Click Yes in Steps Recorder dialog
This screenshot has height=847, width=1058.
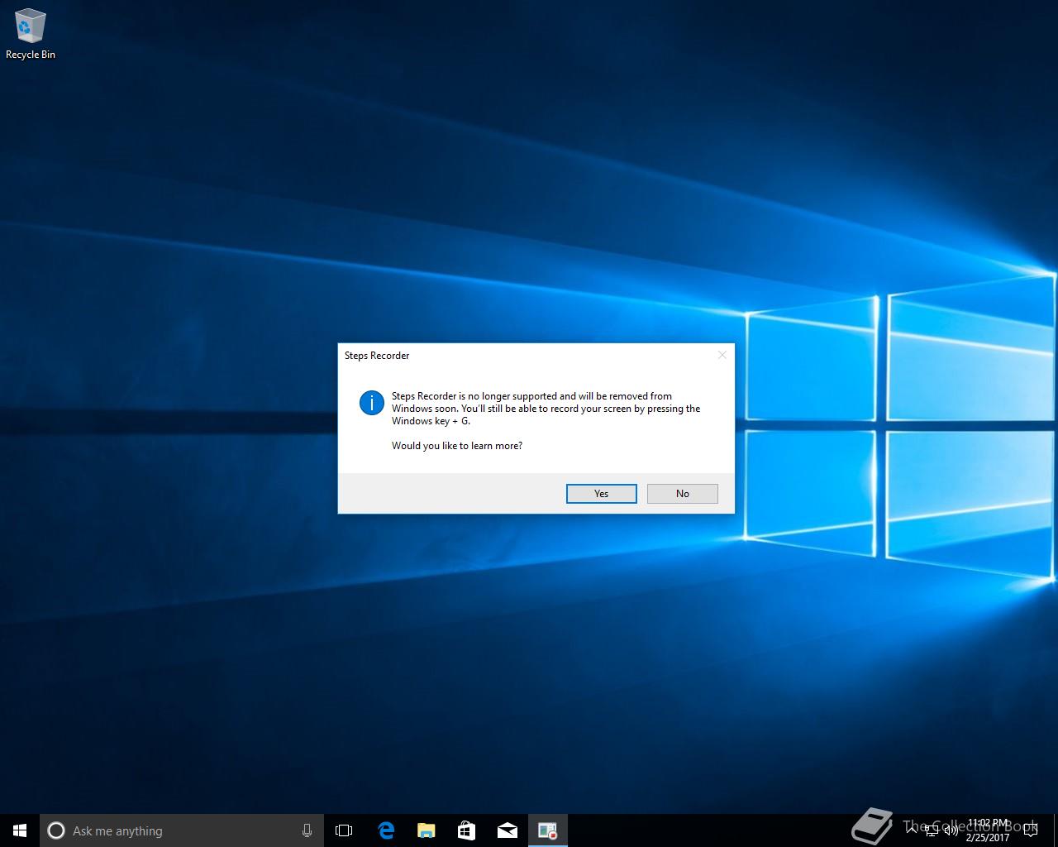tap(601, 494)
